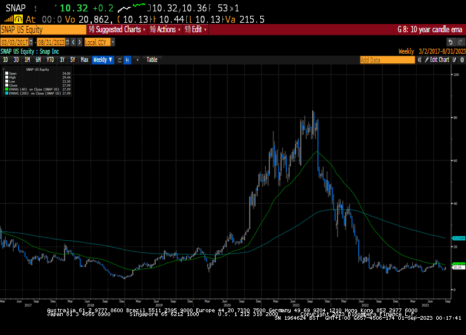Viewport: 466px width, 335px height.
Task: Undo the last chart change
Action: (x=451, y=42)
